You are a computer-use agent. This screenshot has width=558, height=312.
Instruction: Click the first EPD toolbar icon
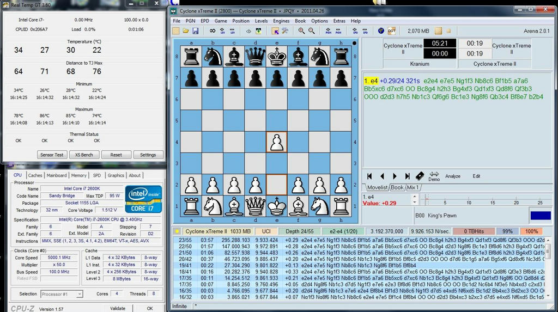pos(355,31)
